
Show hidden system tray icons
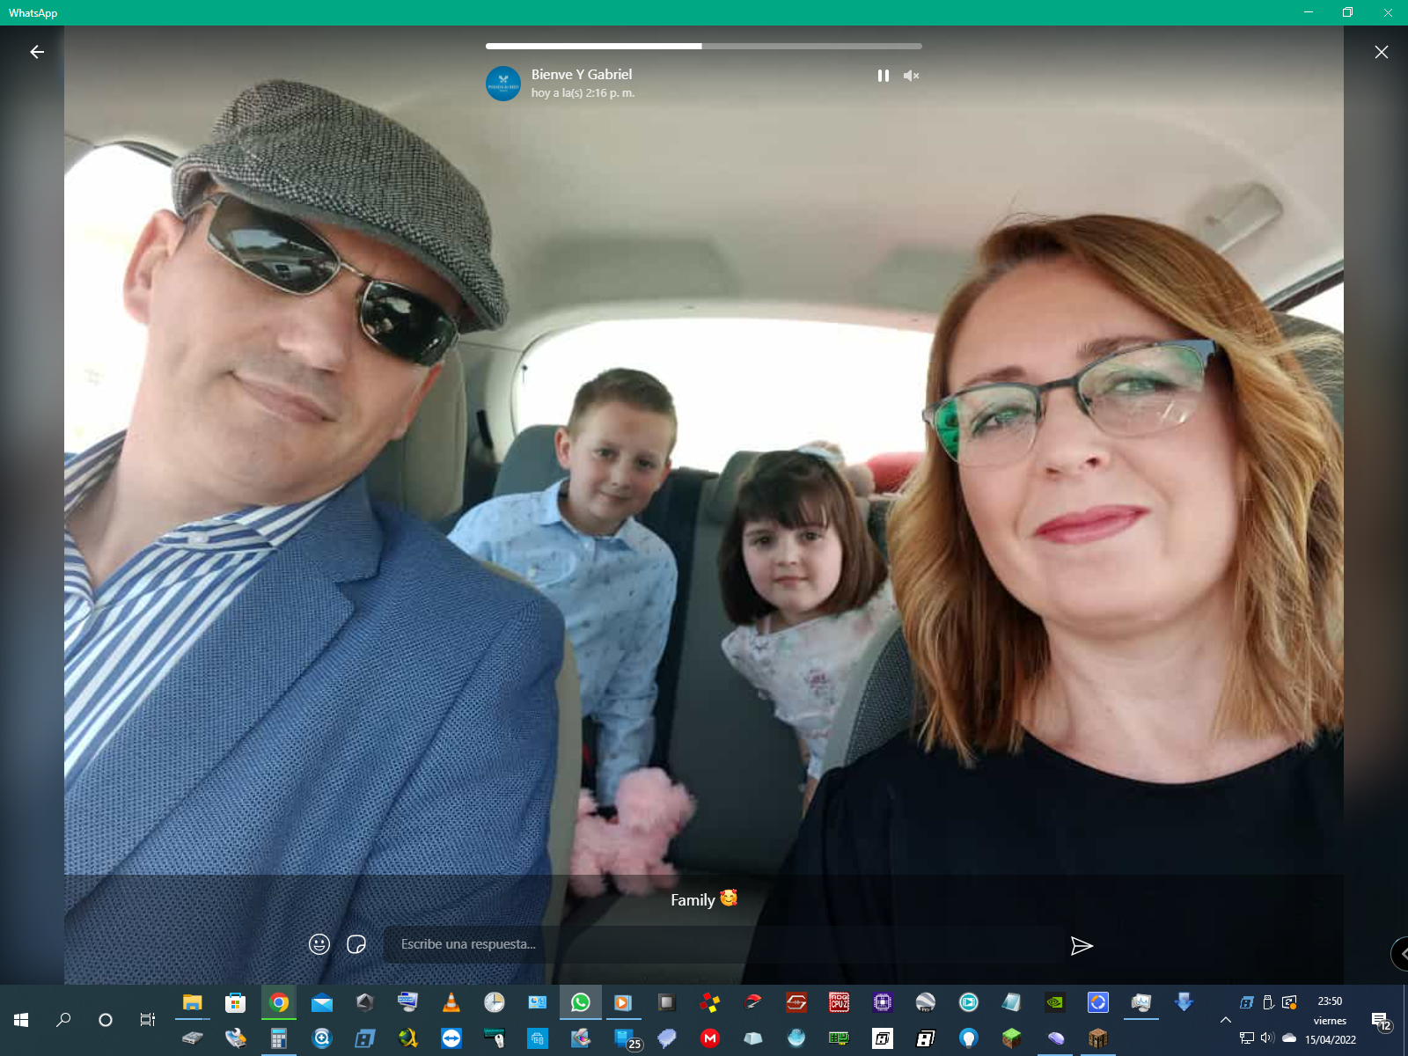tap(1225, 1020)
